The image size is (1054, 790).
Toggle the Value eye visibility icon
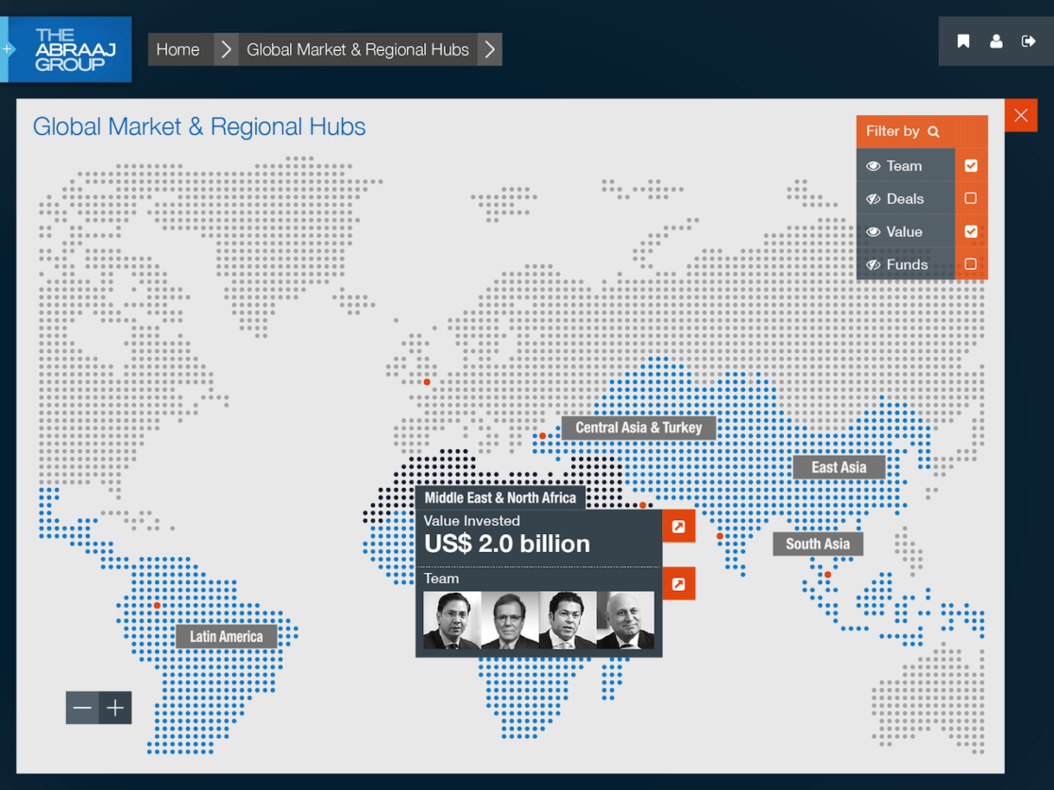[874, 232]
